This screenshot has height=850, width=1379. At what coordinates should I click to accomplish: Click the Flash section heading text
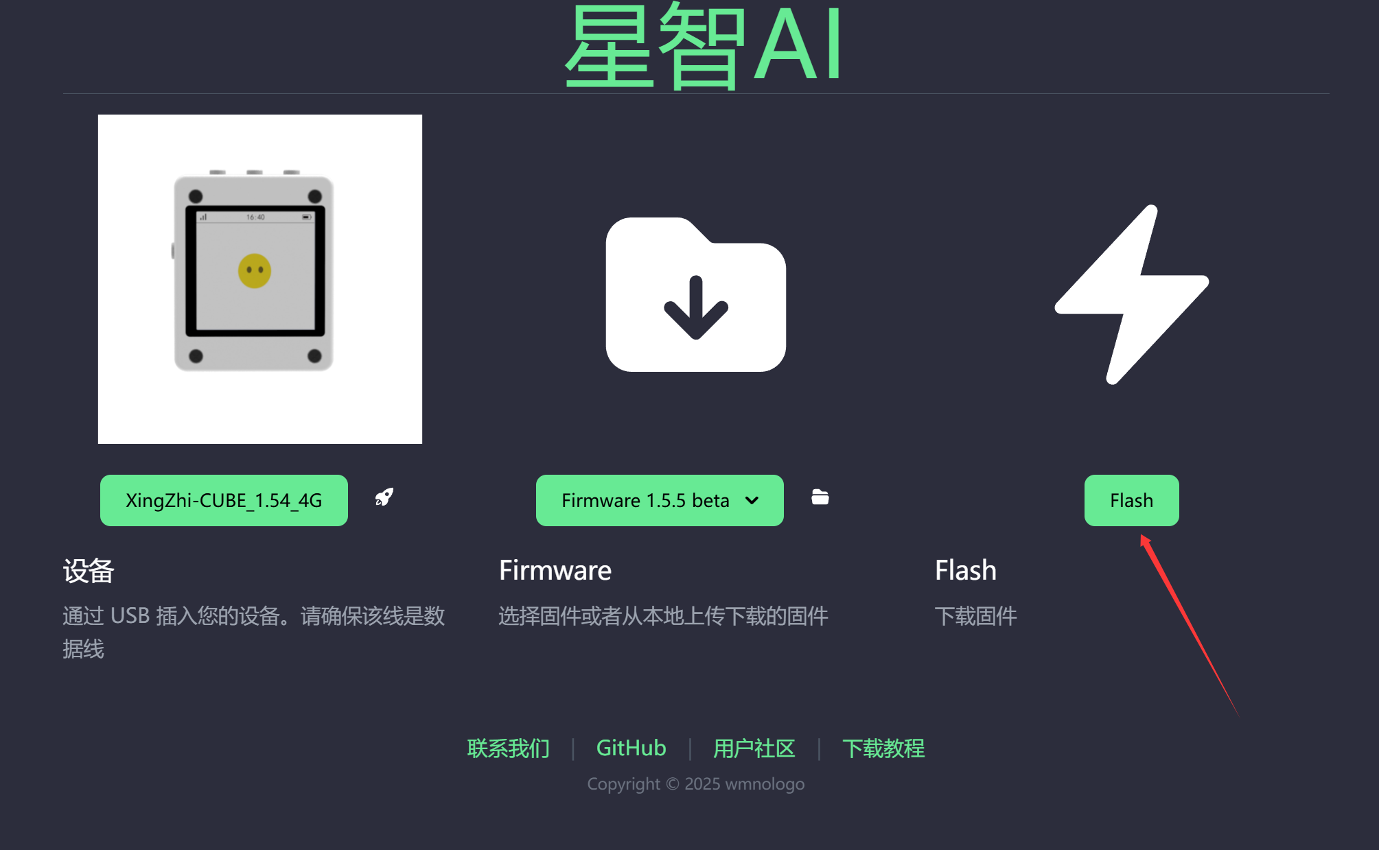(x=966, y=571)
